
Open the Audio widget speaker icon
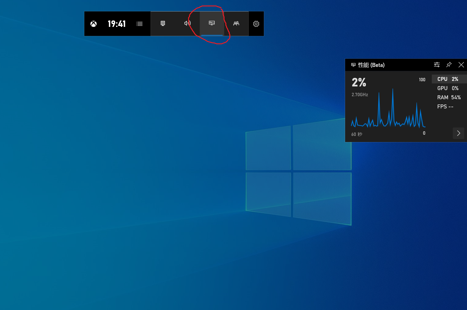click(x=187, y=24)
